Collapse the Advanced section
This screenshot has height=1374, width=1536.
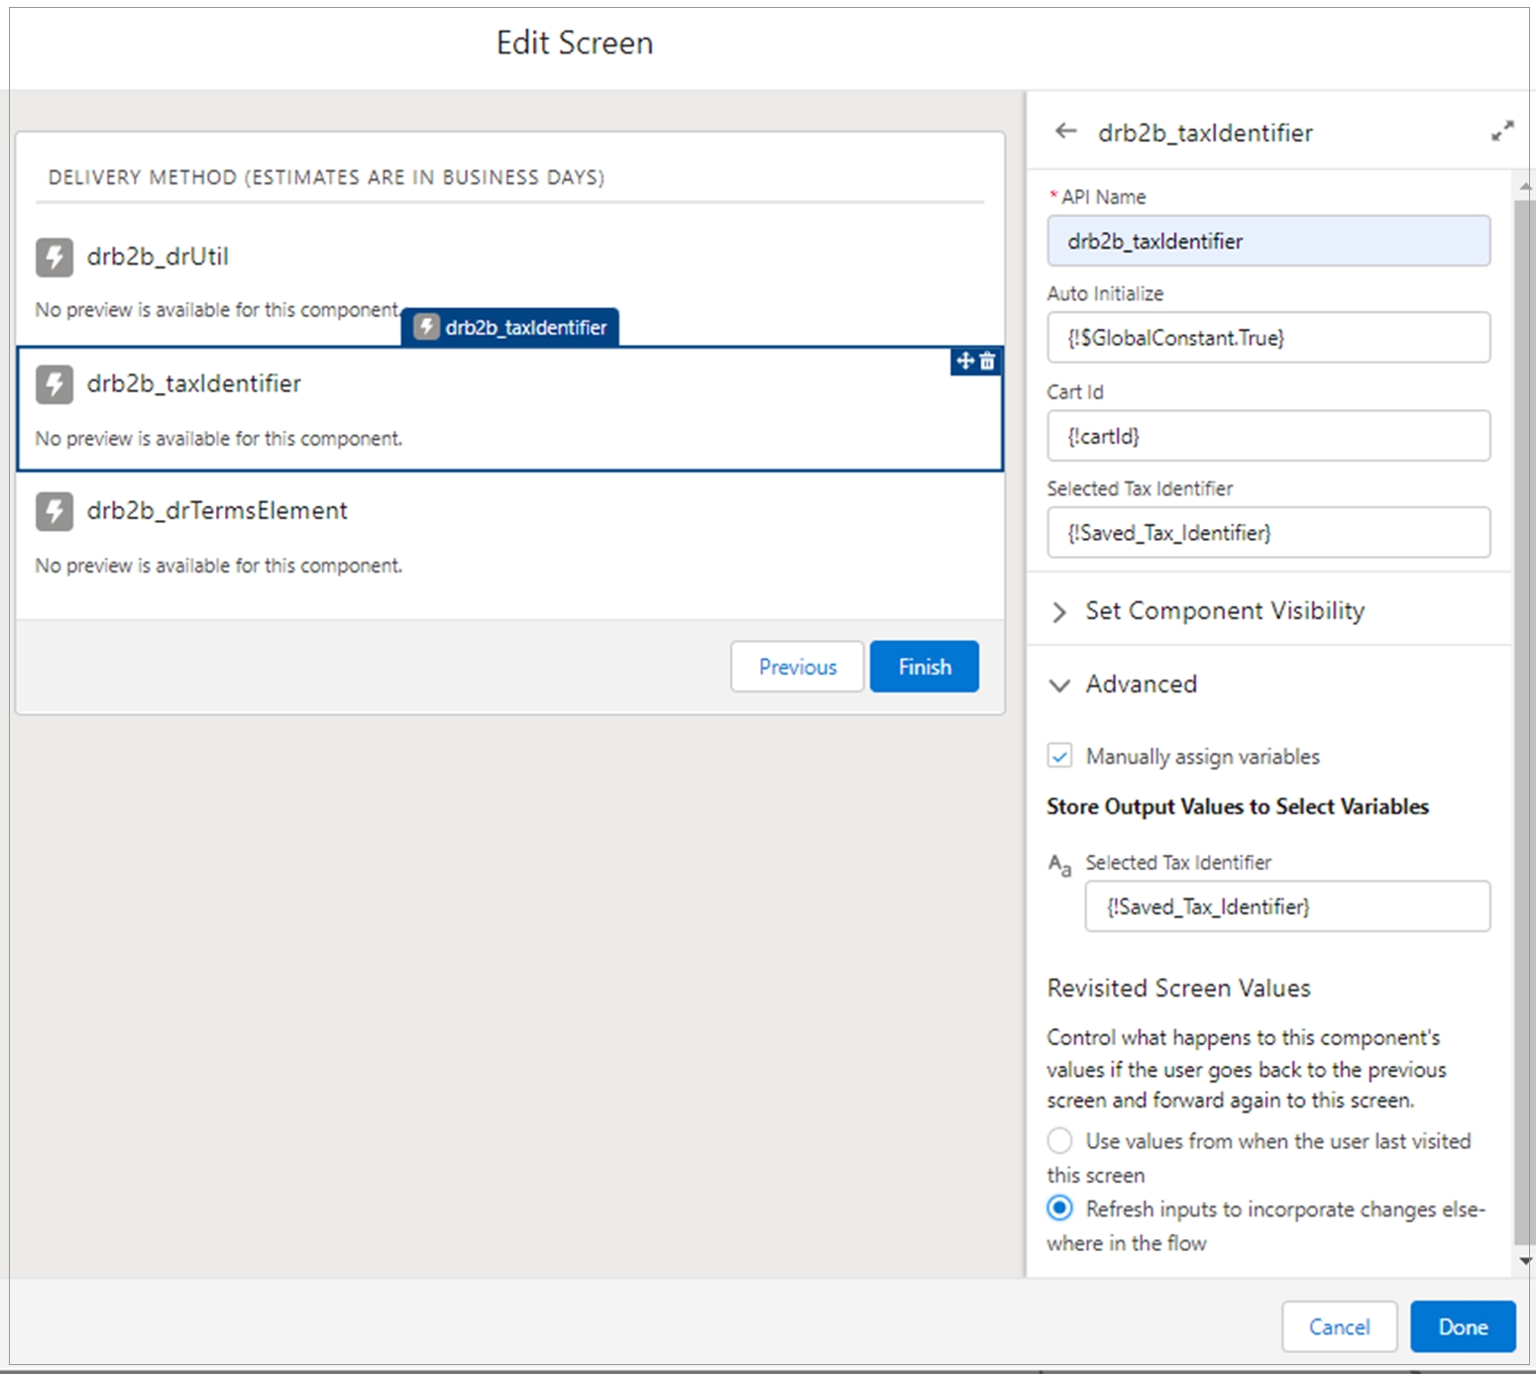(1059, 685)
